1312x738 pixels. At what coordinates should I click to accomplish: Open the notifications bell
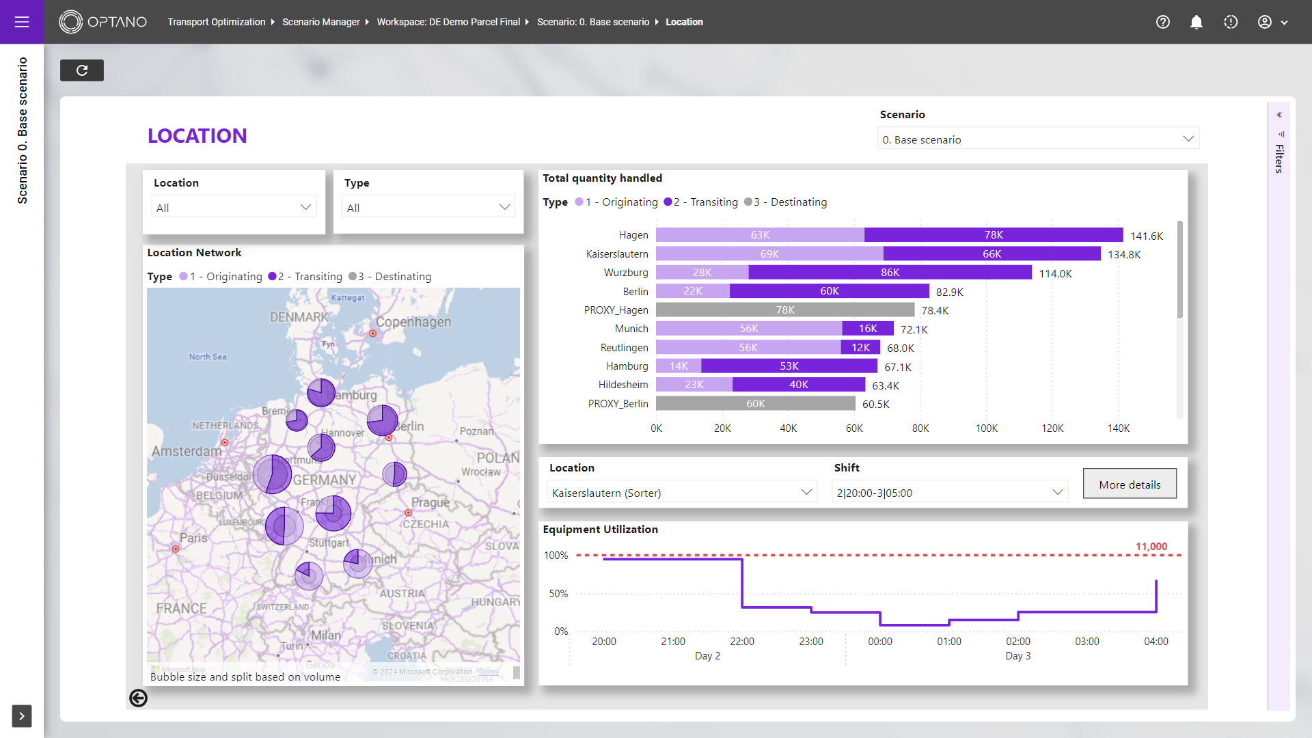point(1196,22)
